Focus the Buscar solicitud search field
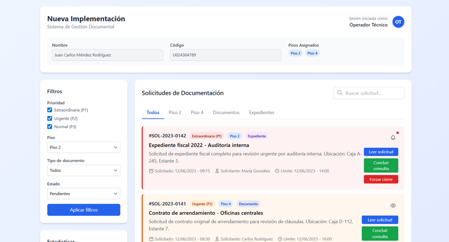 (x=369, y=93)
